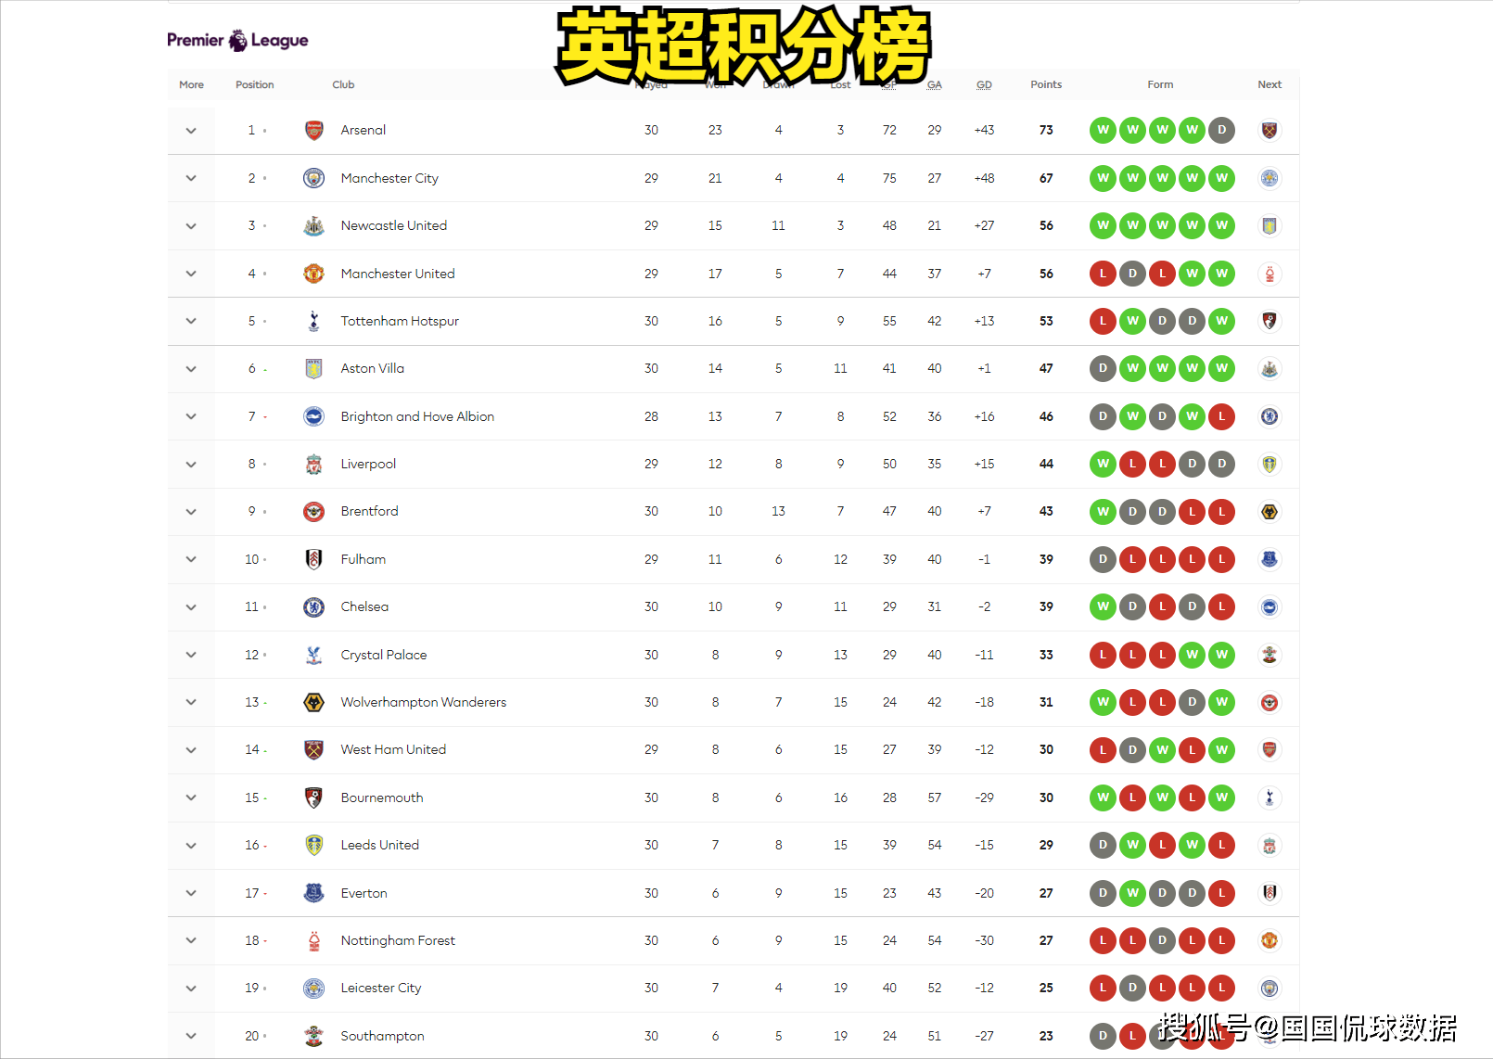This screenshot has height=1059, width=1493.
Task: Click the GA column header
Action: click(935, 84)
